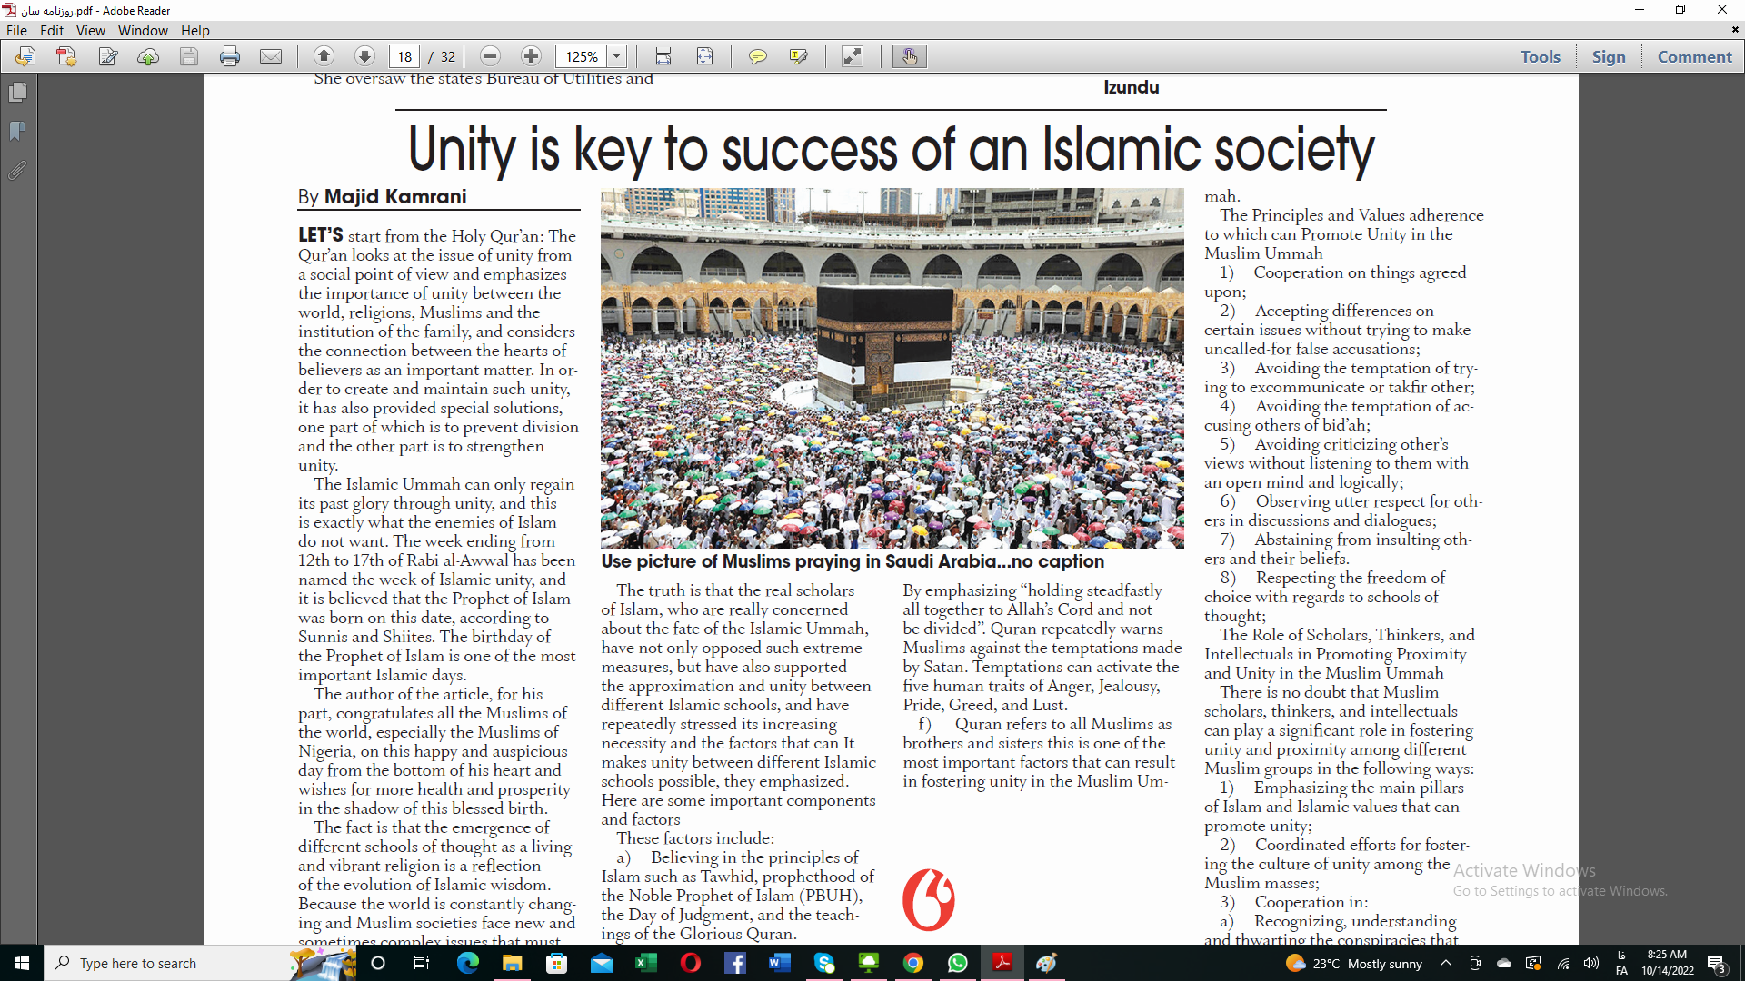Click the volume speaker tray icon
The width and height of the screenshot is (1745, 981).
coord(1591,963)
